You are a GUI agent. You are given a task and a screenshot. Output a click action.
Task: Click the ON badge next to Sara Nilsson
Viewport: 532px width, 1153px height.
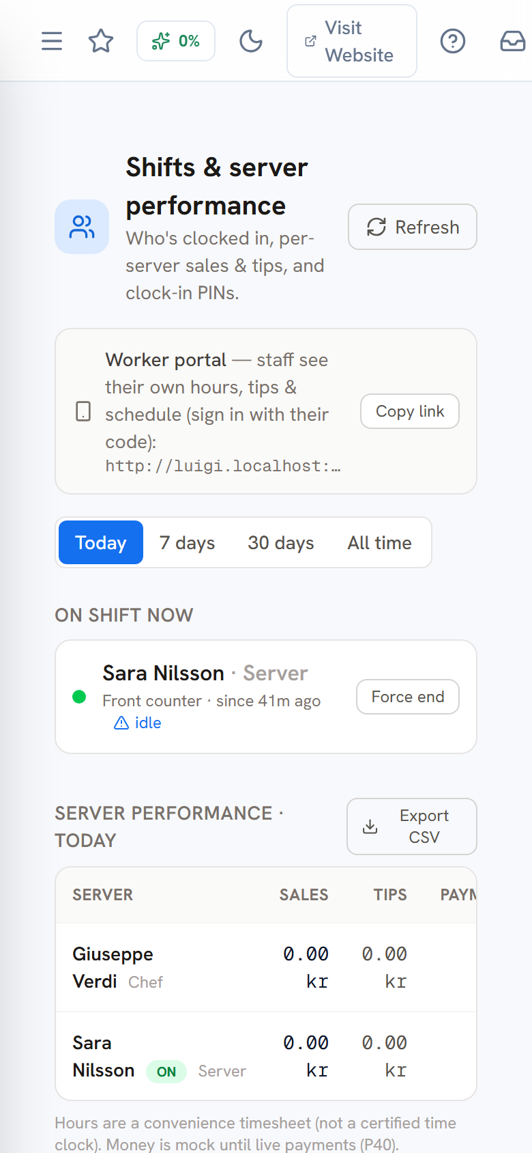pyautogui.click(x=166, y=1072)
